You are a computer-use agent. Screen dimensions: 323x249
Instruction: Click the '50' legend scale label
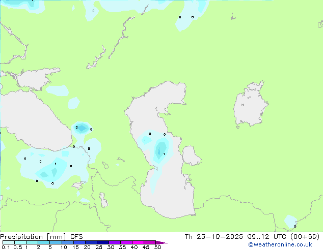[x=157, y=247]
